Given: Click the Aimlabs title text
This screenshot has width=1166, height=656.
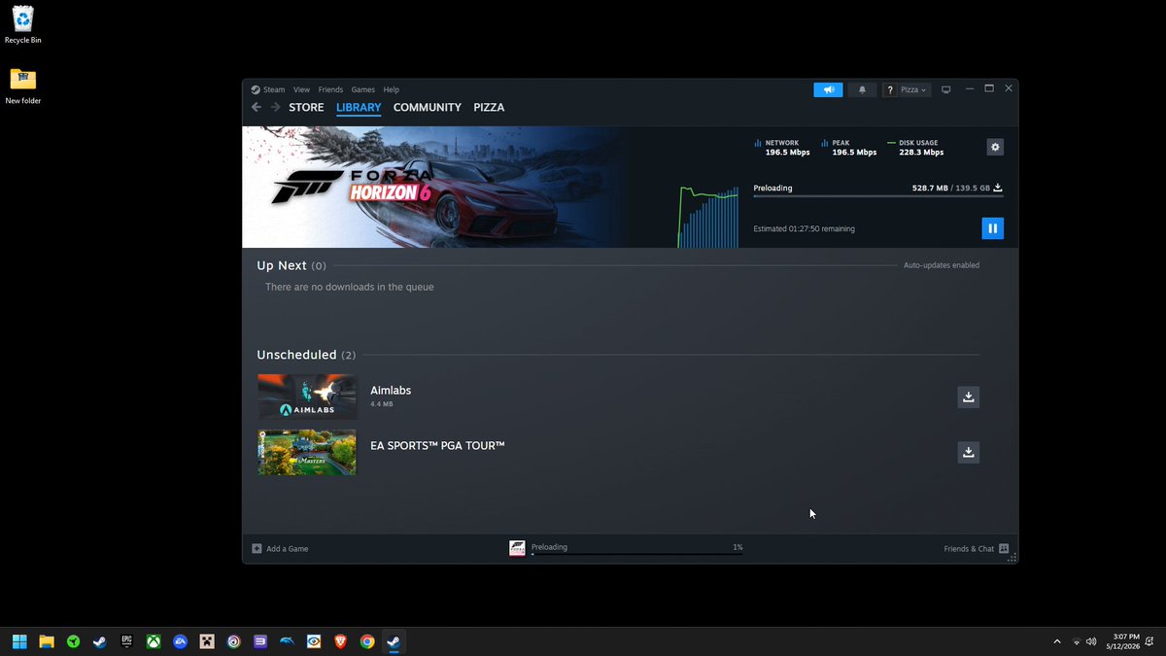Looking at the screenshot, I should [x=391, y=390].
